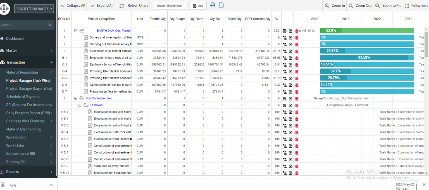Viewport: 429px width, 190px height.
Task: Click the notes icon on the Sub Contractor Item row
Action: [284, 98]
